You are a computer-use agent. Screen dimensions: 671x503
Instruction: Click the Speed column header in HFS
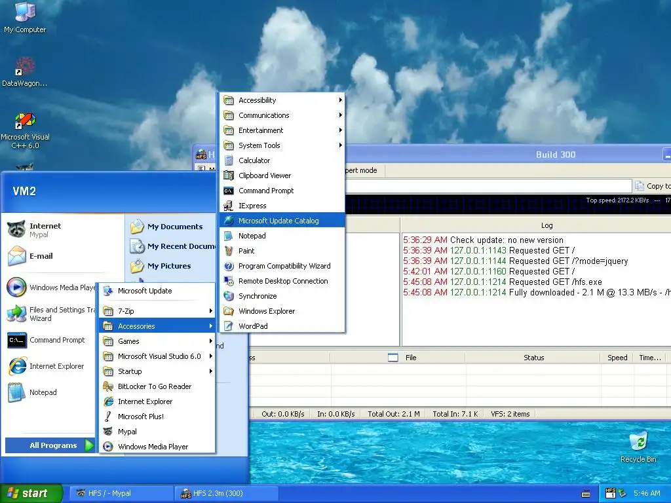click(x=617, y=358)
